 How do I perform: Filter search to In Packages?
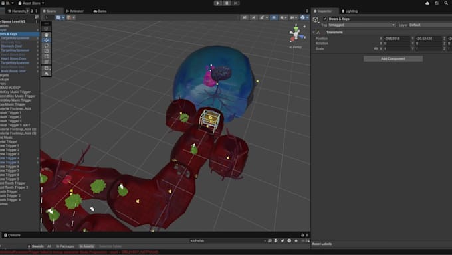pos(65,246)
